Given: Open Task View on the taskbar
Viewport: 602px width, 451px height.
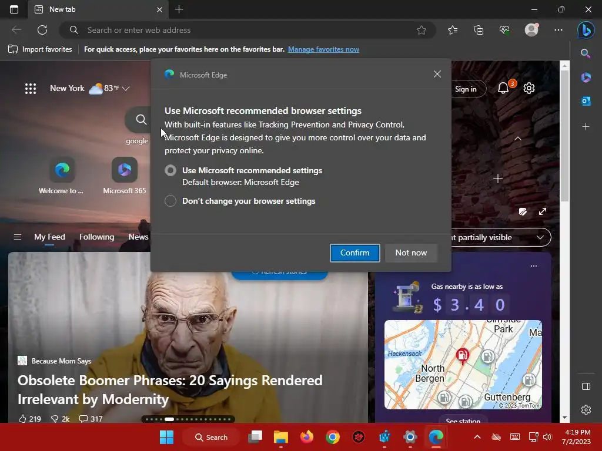Looking at the screenshot, I should [255, 437].
